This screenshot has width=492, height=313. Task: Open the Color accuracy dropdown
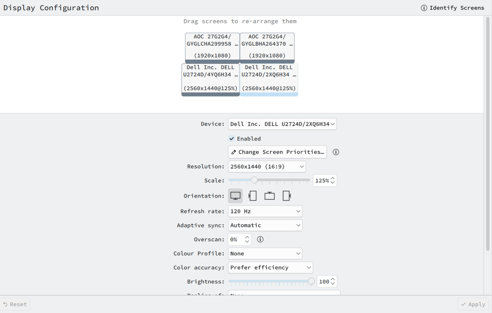[x=270, y=268]
